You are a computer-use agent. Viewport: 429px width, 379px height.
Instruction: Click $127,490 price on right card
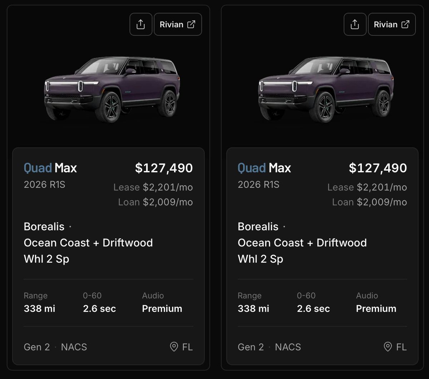[378, 168]
